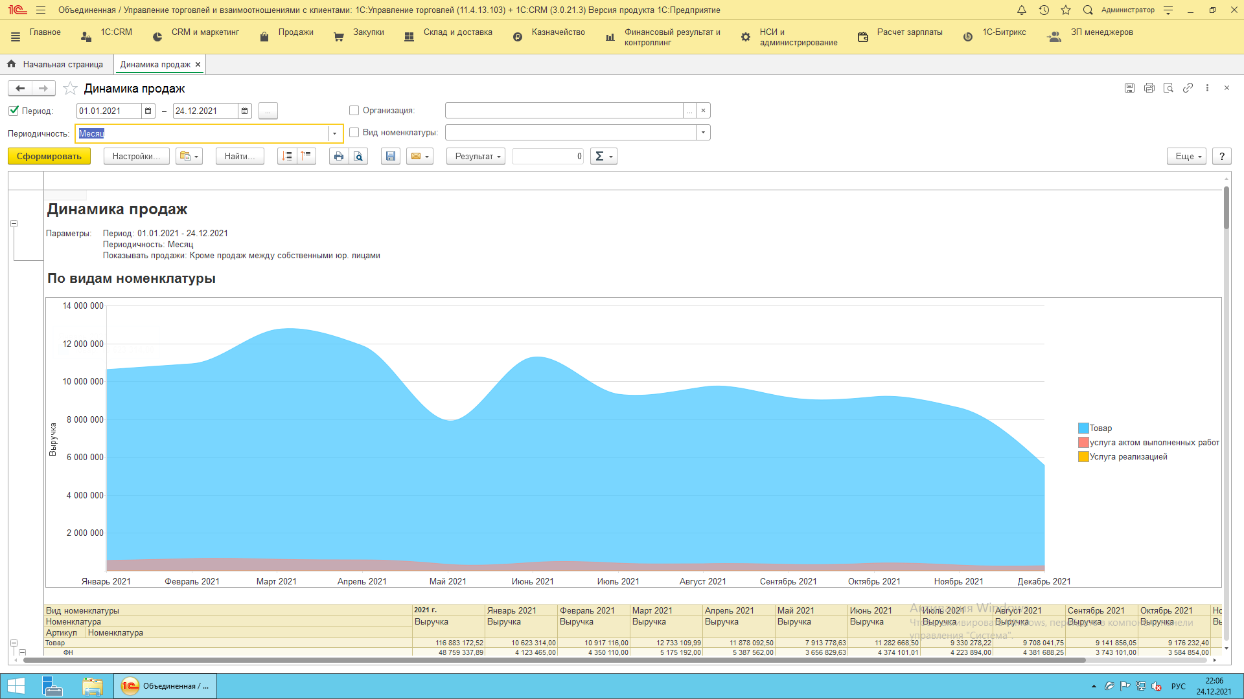Expand the Результат dropdown button
1244x699 pixels.
point(476,156)
